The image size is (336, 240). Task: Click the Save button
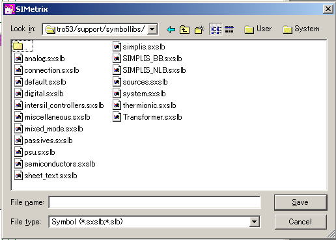pos(300,202)
